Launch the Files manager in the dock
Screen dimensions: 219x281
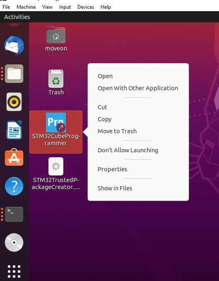point(14,74)
